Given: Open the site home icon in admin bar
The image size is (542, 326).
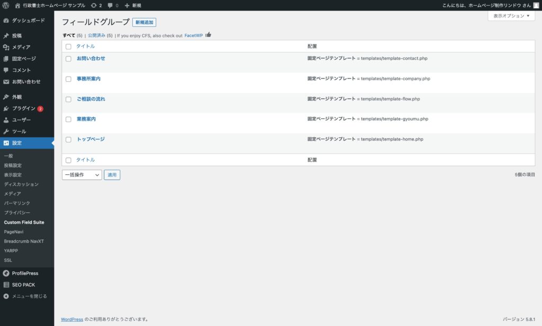Looking at the screenshot, I should pos(17,5).
